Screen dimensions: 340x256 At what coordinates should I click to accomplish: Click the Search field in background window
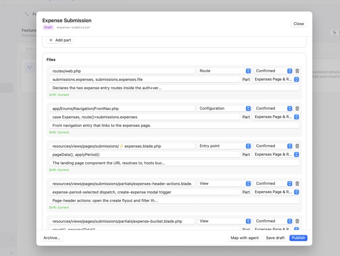[x=29, y=49]
